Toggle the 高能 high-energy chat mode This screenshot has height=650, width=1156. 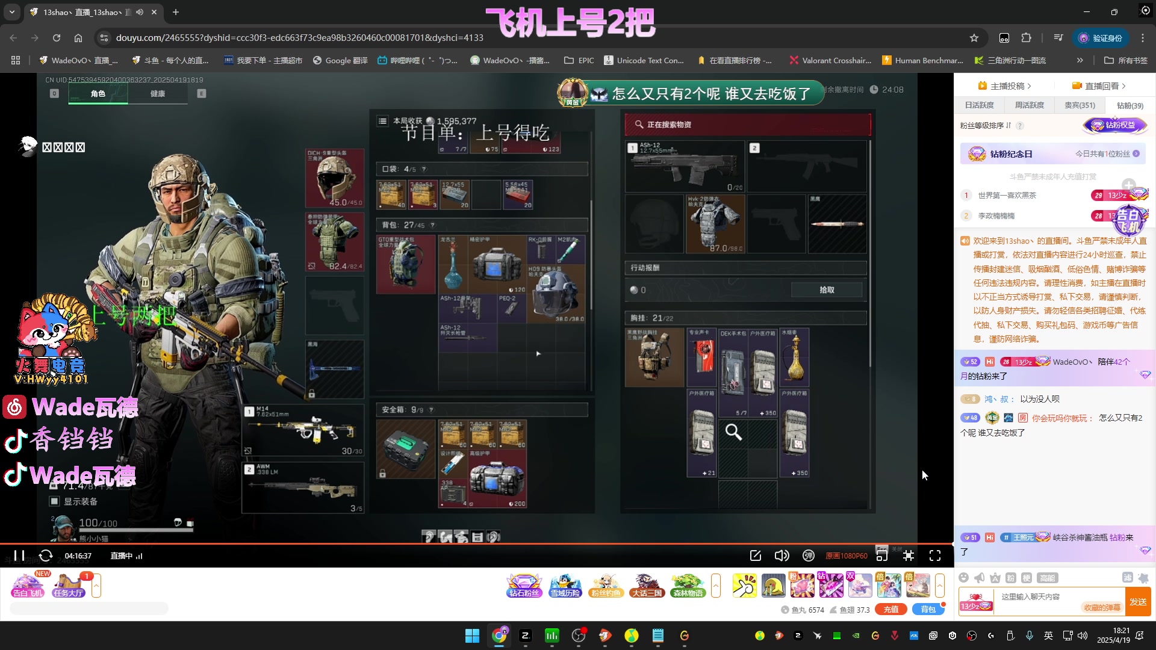[1048, 578]
